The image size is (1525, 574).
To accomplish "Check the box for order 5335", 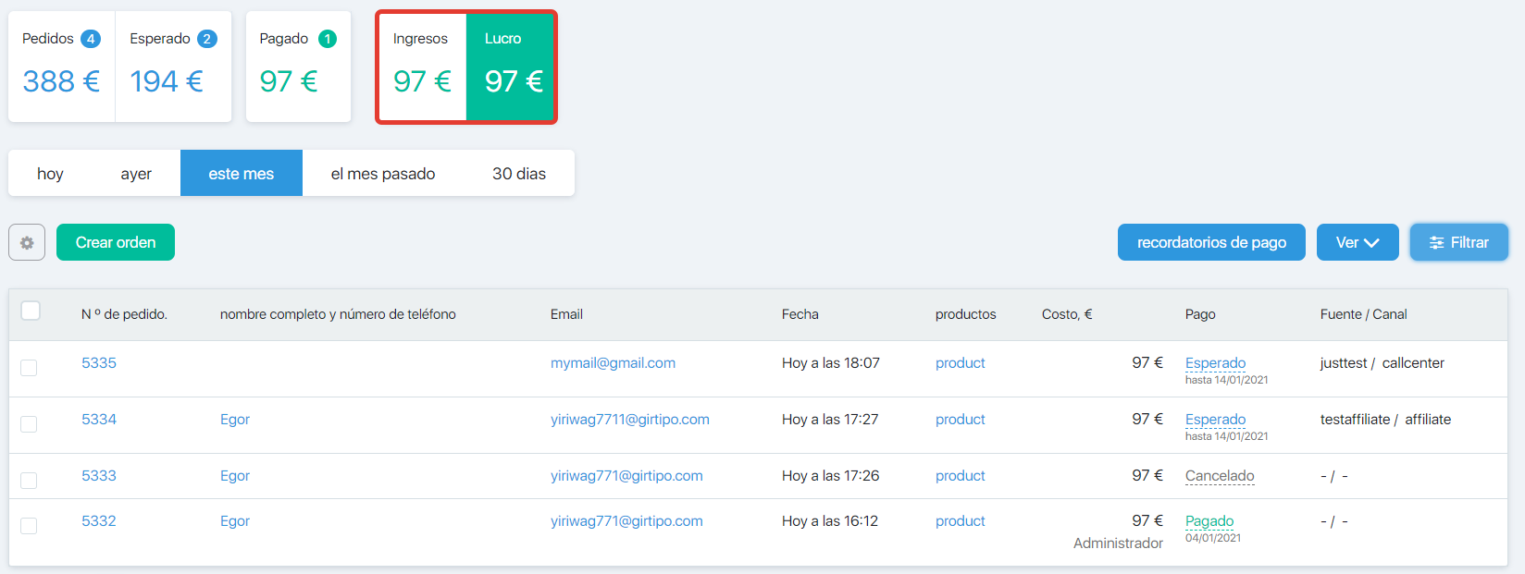I will [29, 368].
